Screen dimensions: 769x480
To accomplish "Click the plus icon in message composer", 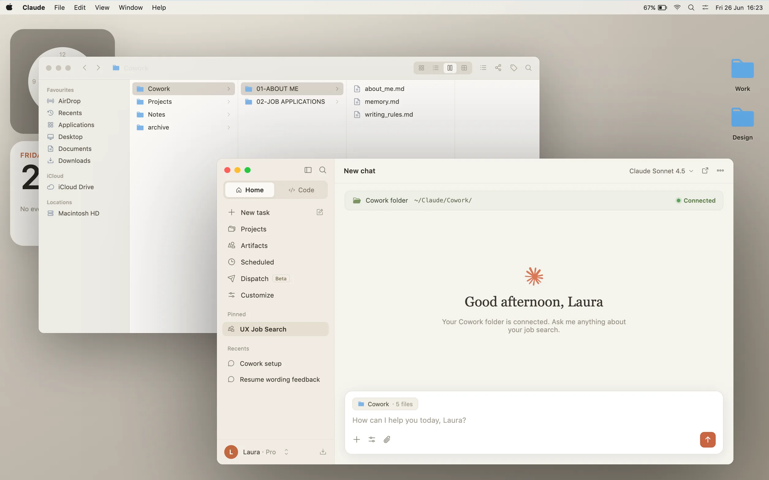I will pos(356,439).
